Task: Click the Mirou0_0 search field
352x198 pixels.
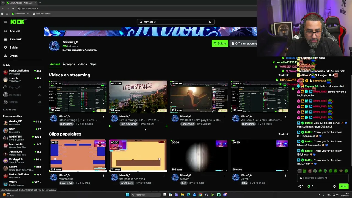Action: [176, 22]
